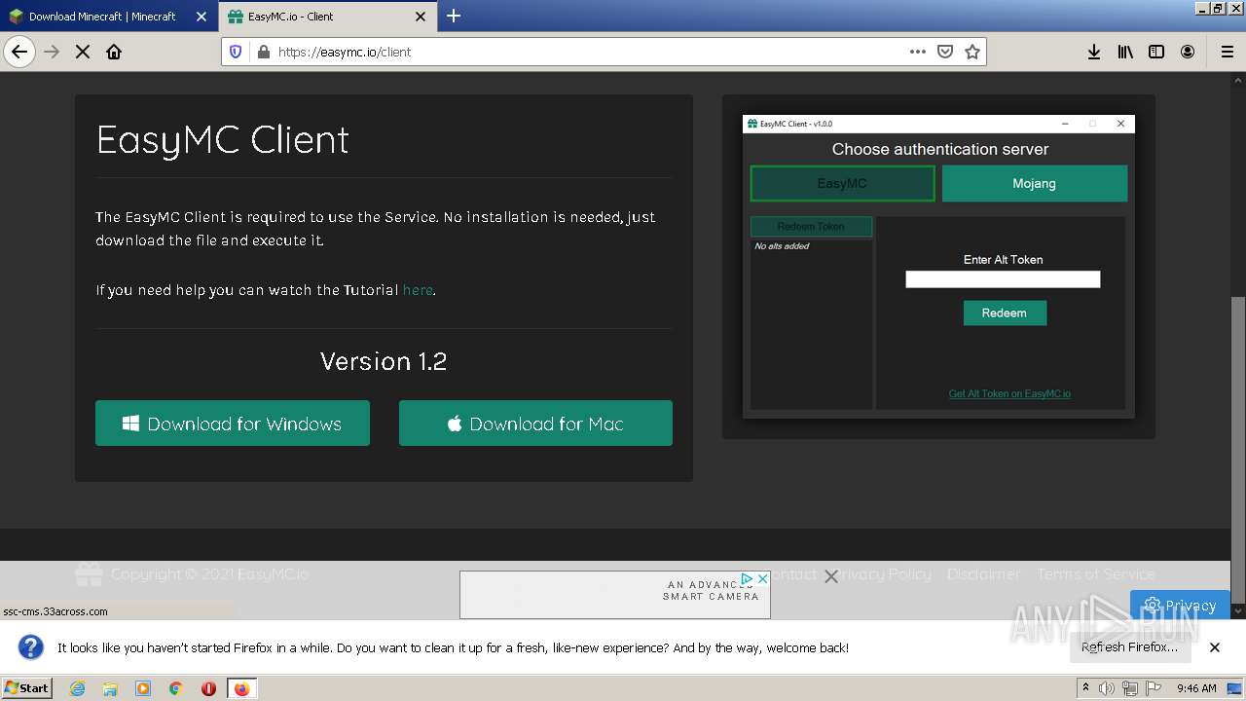The height and width of the screenshot is (701, 1246).
Task: Switch to Download Minecraft tab
Action: [x=102, y=17]
